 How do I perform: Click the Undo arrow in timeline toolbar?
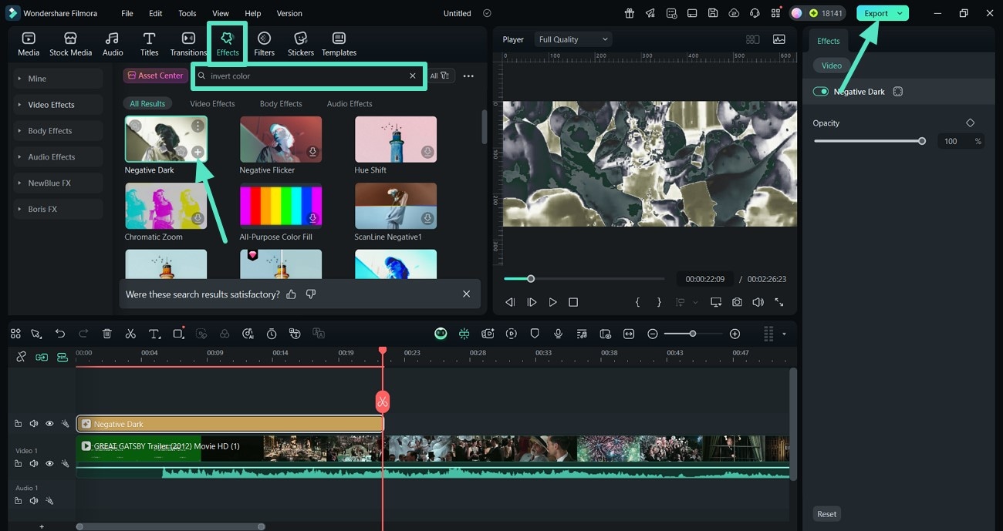coord(60,334)
